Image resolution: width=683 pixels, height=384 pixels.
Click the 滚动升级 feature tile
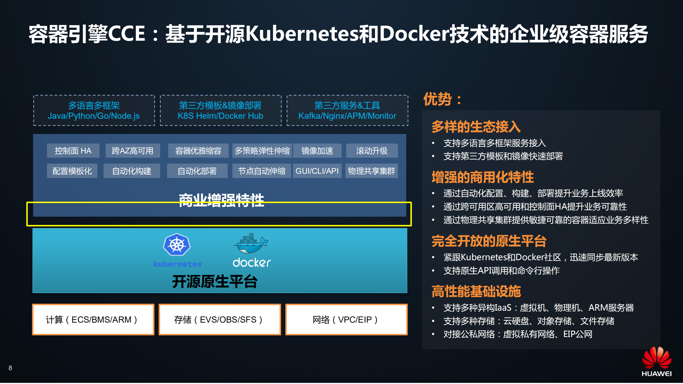point(372,151)
